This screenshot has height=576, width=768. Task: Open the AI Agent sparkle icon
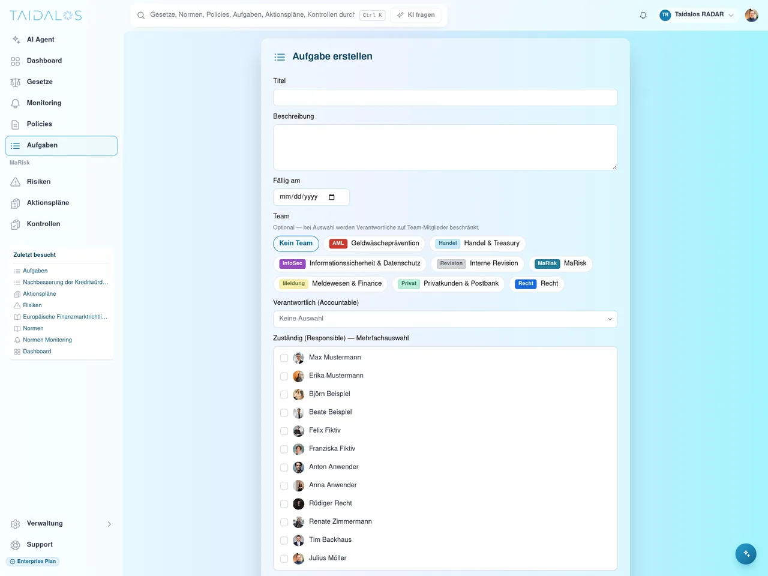[x=16, y=40]
